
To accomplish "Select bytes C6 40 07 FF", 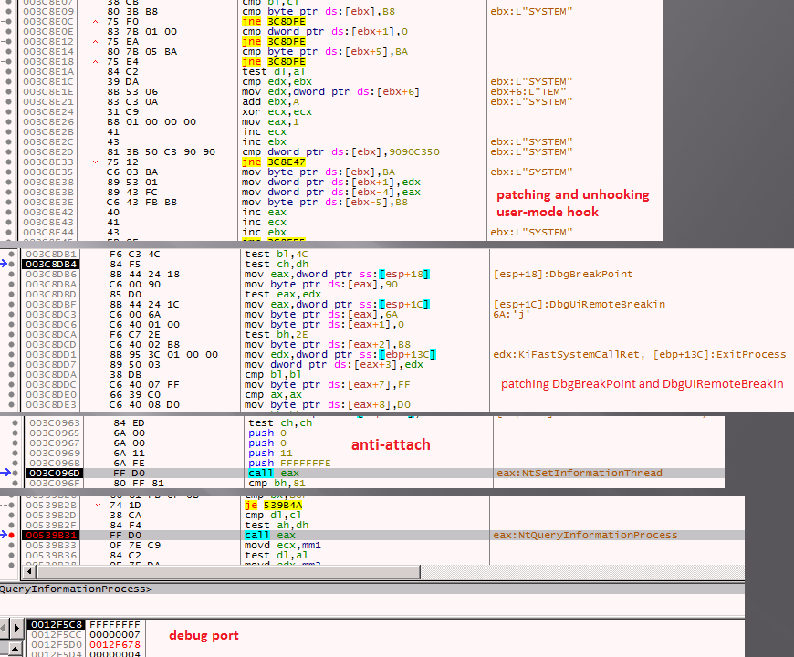I will pyautogui.click(x=144, y=385).
